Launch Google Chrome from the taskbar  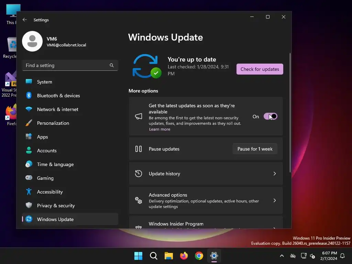click(x=199, y=256)
